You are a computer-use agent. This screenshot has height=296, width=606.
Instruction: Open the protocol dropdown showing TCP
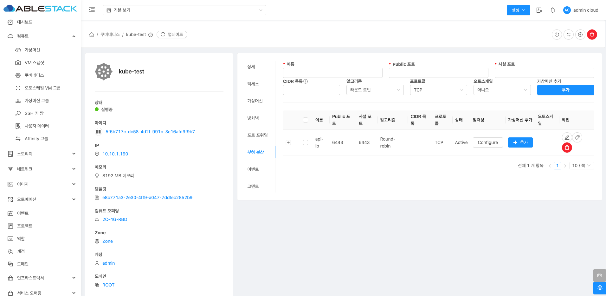click(438, 90)
